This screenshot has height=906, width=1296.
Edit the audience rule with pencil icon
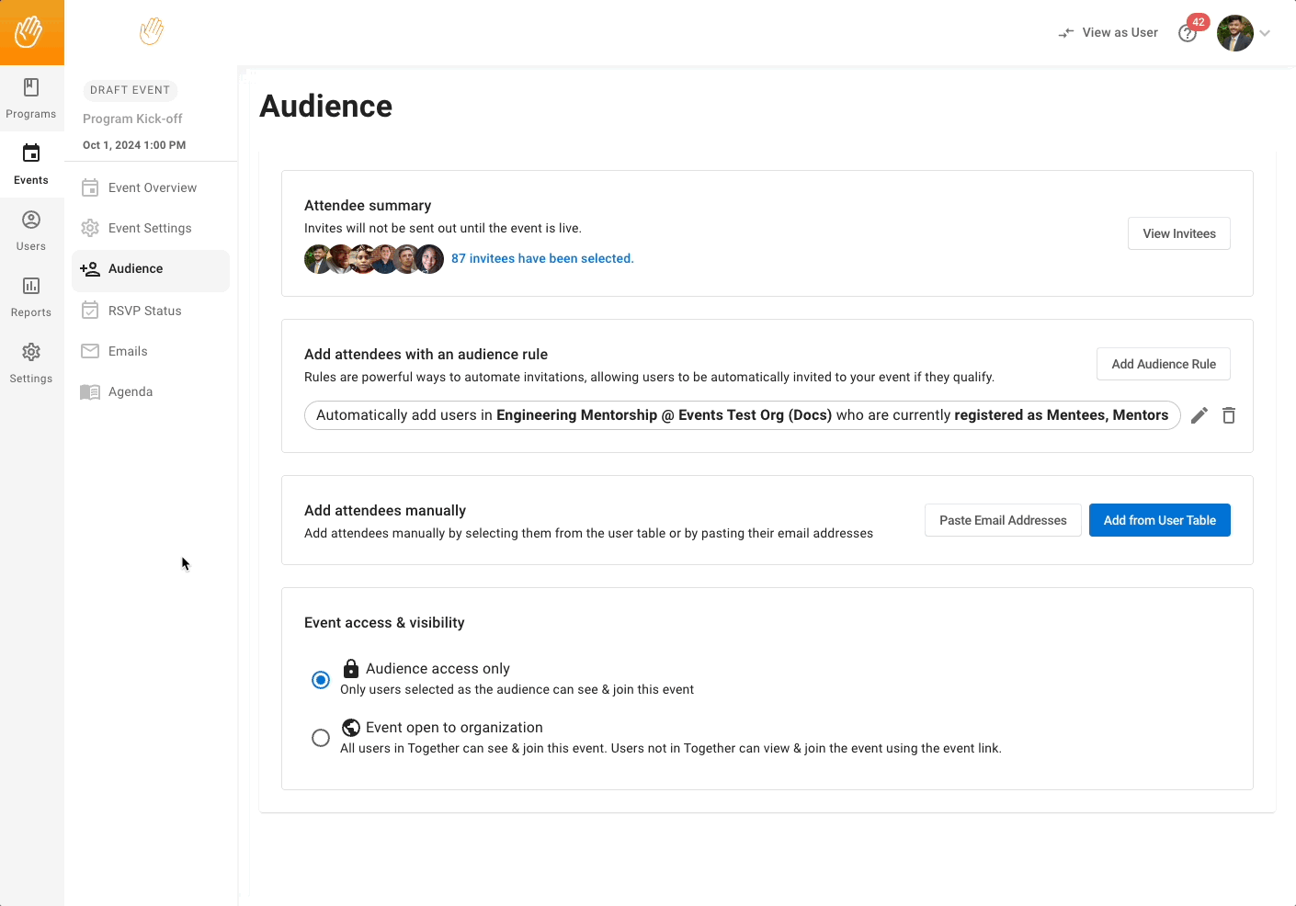1199,415
